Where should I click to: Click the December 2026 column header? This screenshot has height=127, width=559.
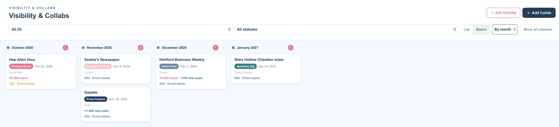(174, 48)
